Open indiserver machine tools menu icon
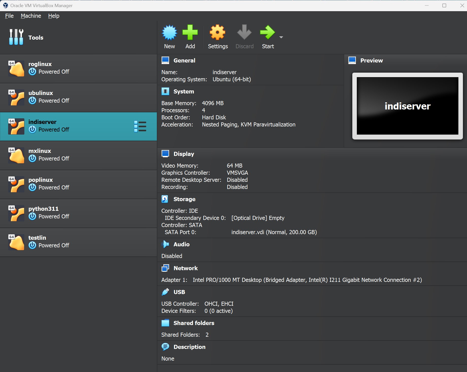This screenshot has width=467, height=372. click(x=140, y=126)
